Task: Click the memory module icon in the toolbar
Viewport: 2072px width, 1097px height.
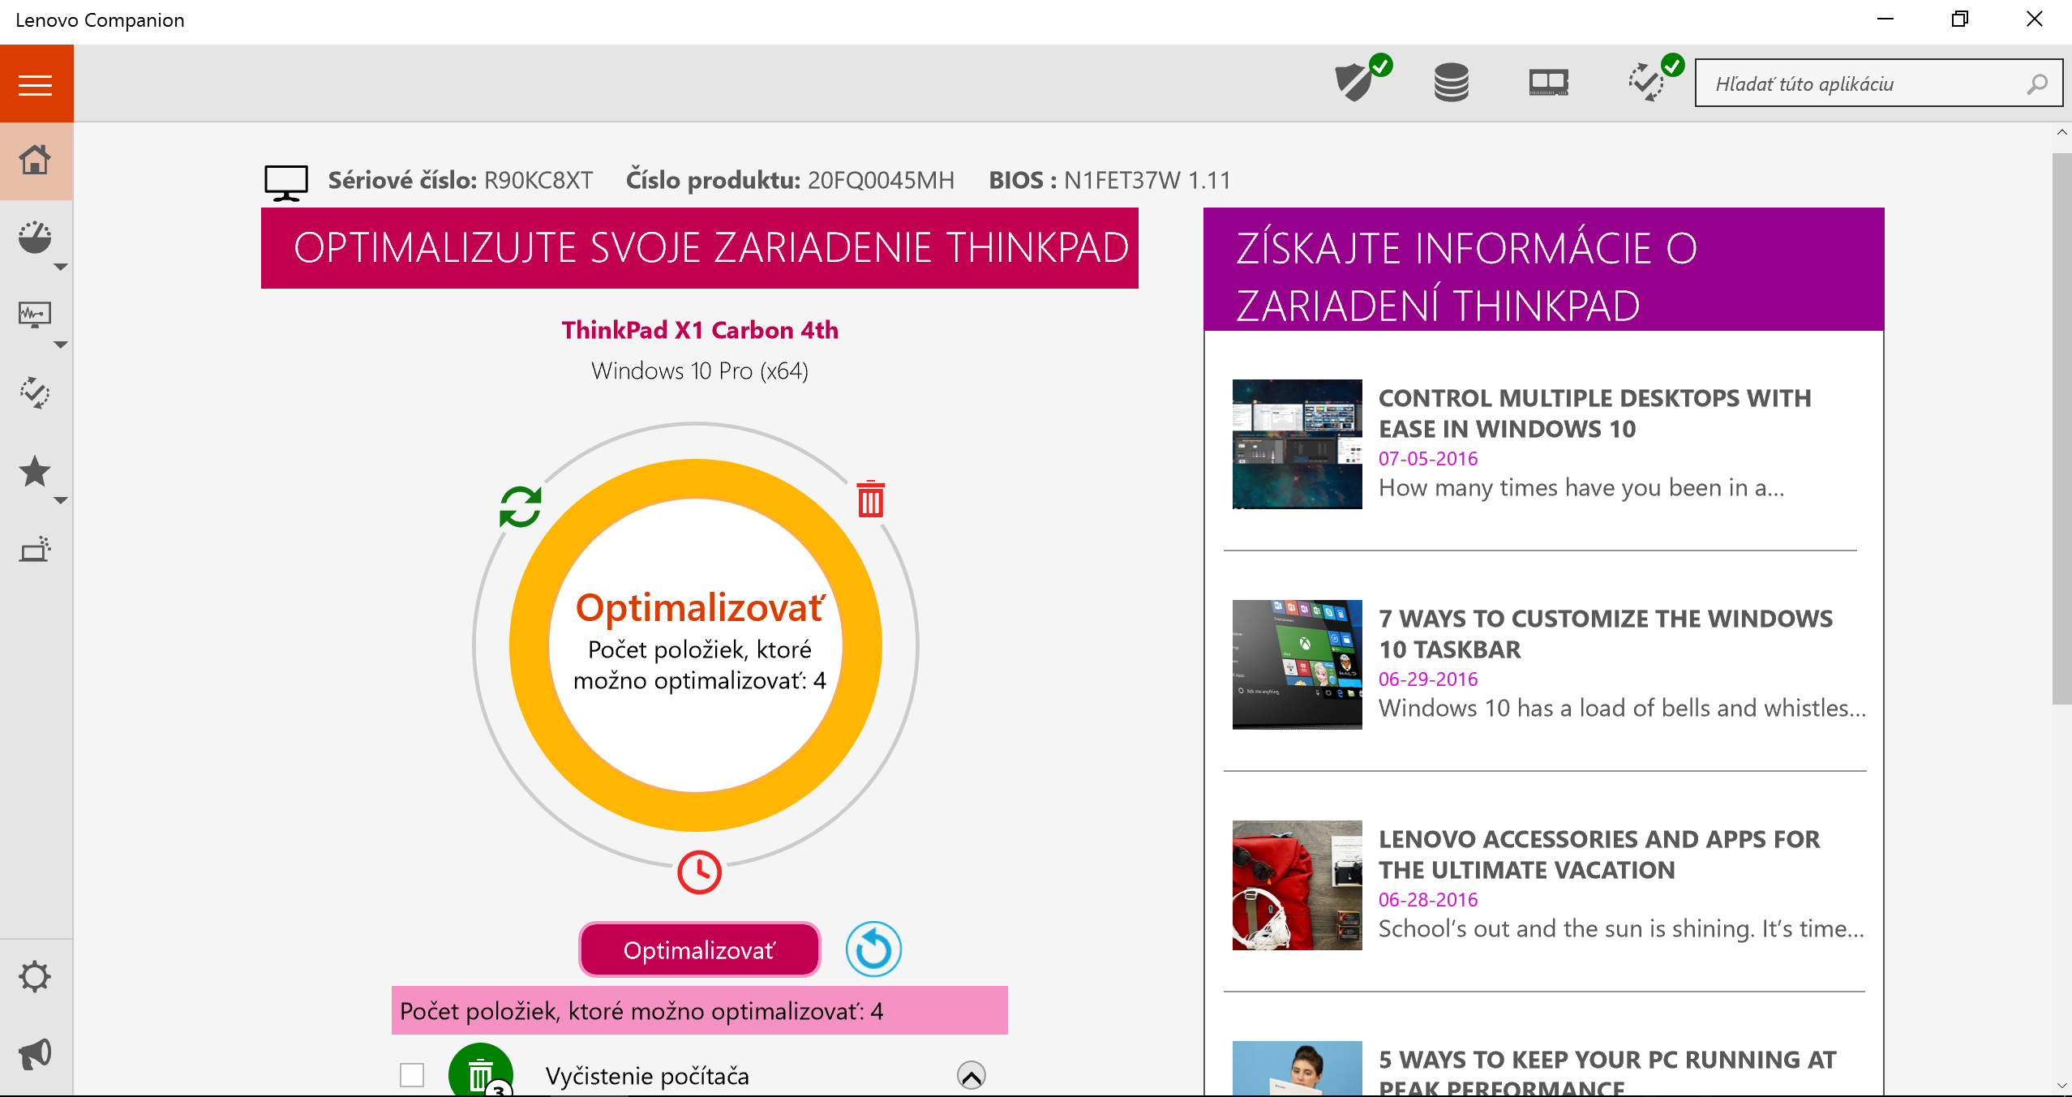Action: pos(1549,83)
